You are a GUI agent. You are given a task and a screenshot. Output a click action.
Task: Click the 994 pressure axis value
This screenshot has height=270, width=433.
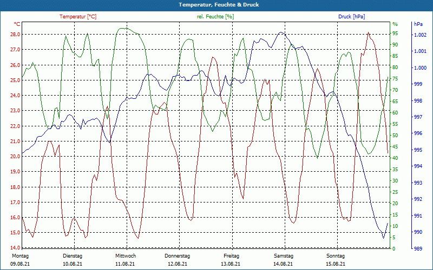click(x=418, y=166)
